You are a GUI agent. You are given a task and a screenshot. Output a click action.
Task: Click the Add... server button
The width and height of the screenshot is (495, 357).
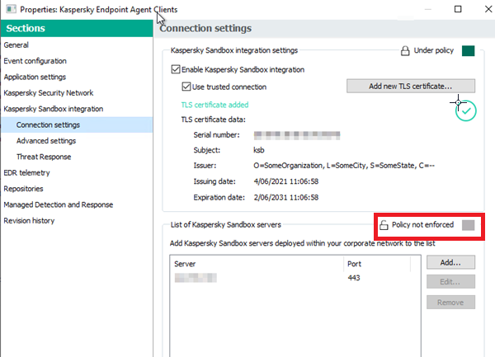(x=450, y=262)
